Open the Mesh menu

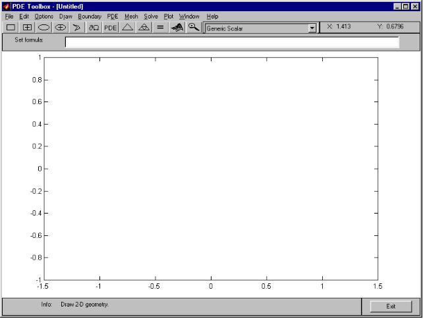pos(131,16)
